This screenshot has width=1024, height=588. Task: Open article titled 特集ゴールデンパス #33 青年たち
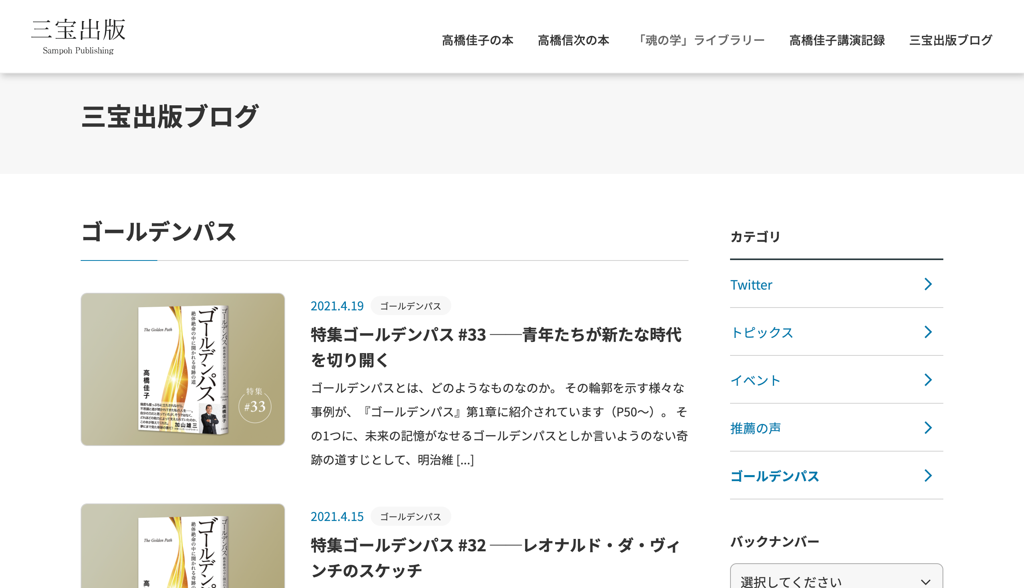coord(496,347)
